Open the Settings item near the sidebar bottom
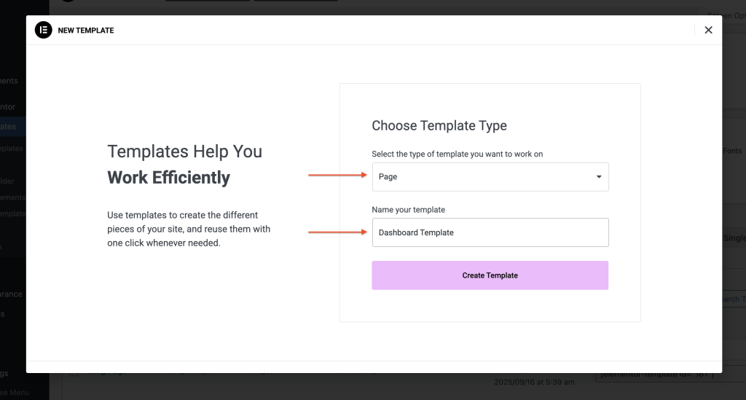The image size is (746, 400). pos(7,374)
